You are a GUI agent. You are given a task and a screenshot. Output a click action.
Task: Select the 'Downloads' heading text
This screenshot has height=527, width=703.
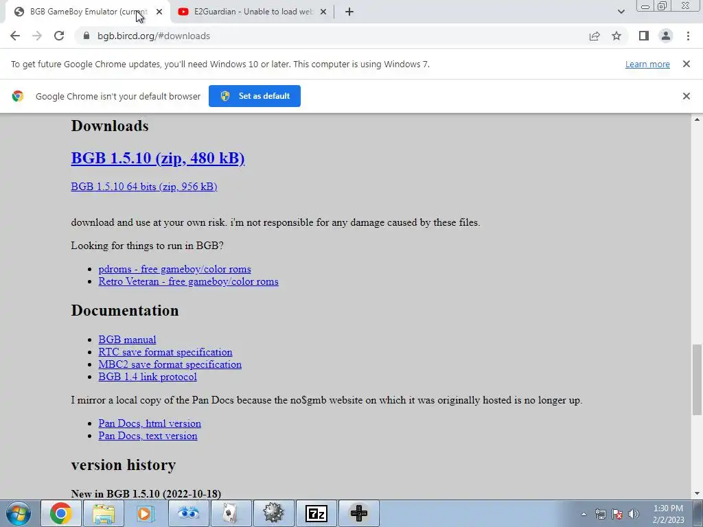point(110,126)
